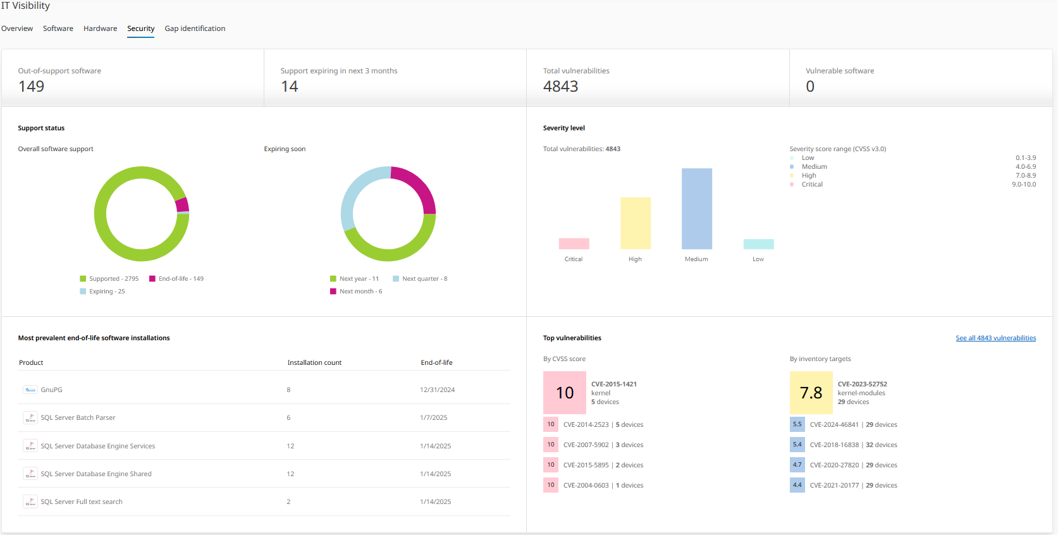Viewport: 1058px width, 535px height.
Task: Click the 7.8 score tile for CVE-2023-52752
Action: tap(811, 393)
